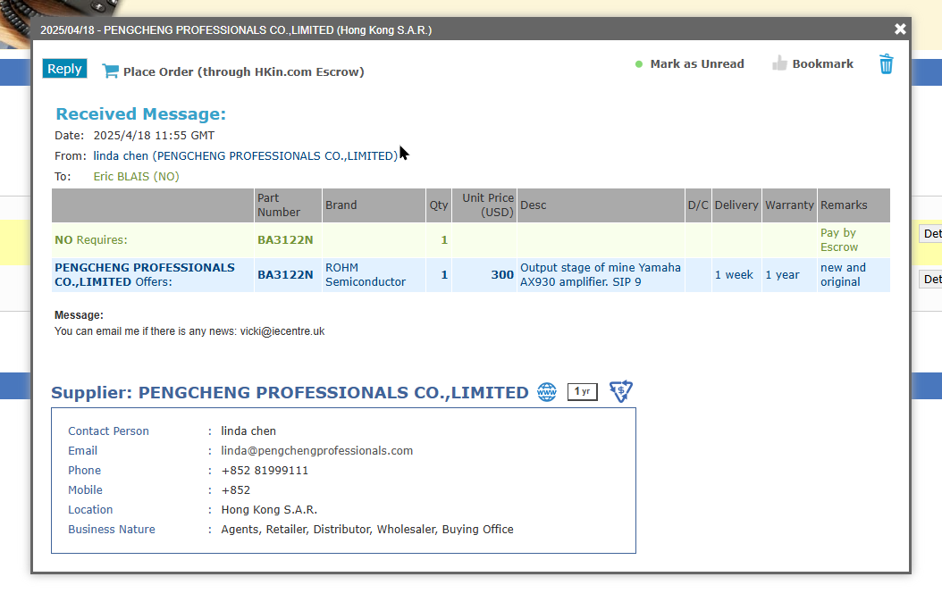Click the dialog title bar text

pyautogui.click(x=236, y=30)
